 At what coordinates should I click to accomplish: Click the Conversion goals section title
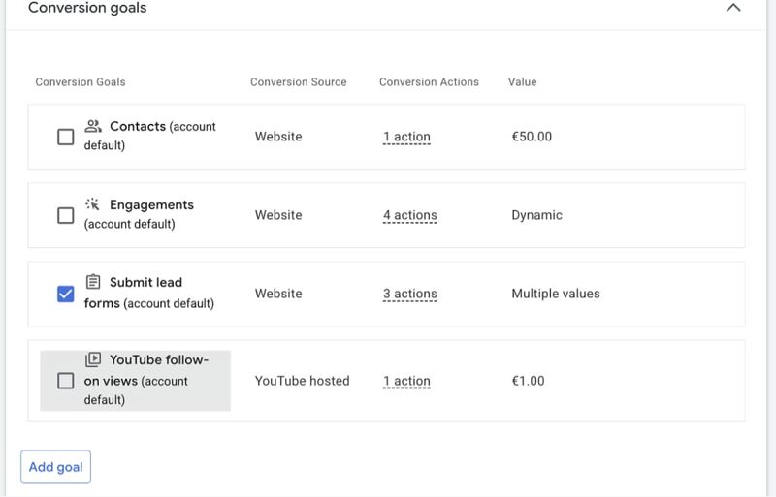[87, 8]
